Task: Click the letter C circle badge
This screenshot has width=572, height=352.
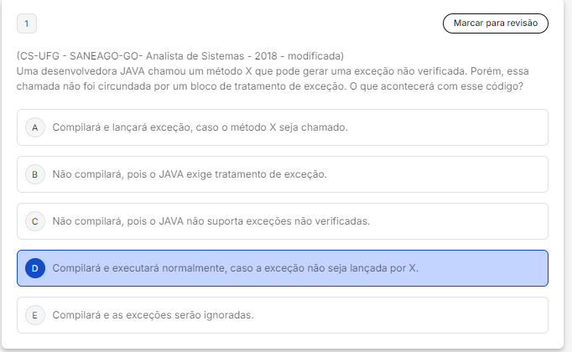Action: click(34, 221)
